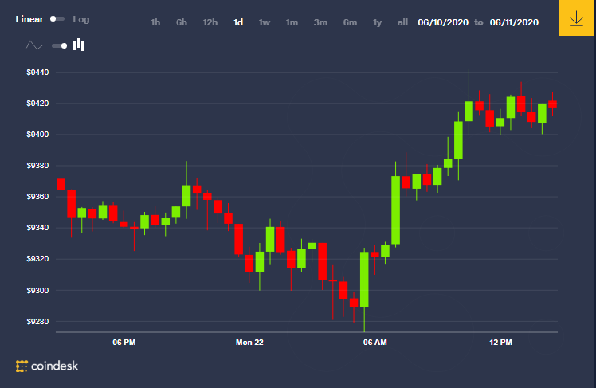596x388 pixels.
Task: Click the $9320 price axis label
Action: point(37,259)
